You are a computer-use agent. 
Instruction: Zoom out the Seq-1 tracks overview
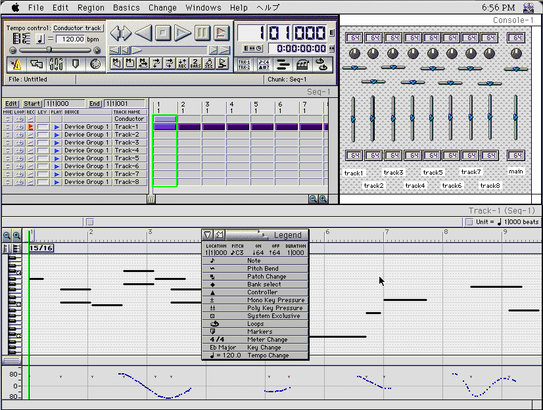pyautogui.click(x=313, y=198)
